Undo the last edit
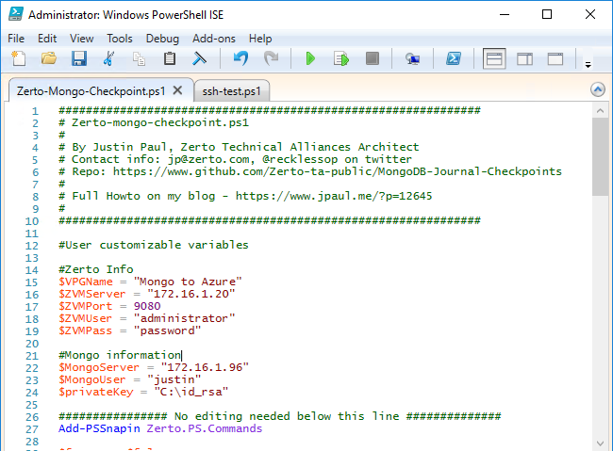The height and width of the screenshot is (451, 613). tap(240, 59)
